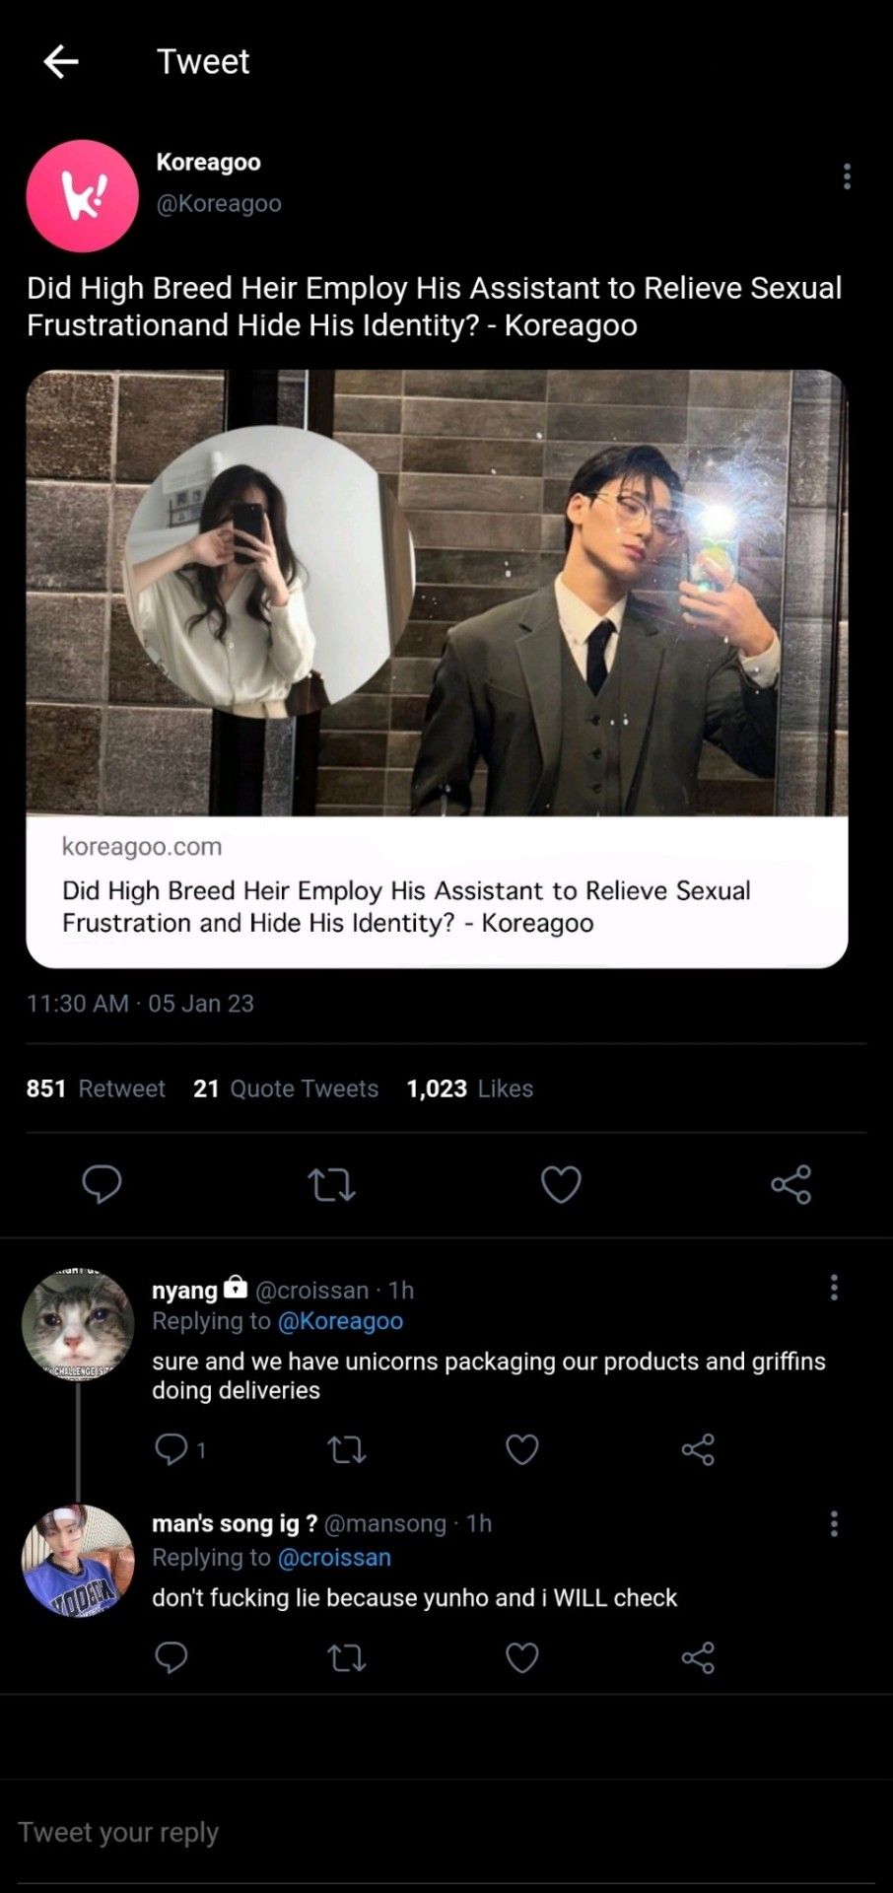Open more options for Koreagoo's tweet
Image resolution: width=893 pixels, height=1893 pixels.
[847, 176]
